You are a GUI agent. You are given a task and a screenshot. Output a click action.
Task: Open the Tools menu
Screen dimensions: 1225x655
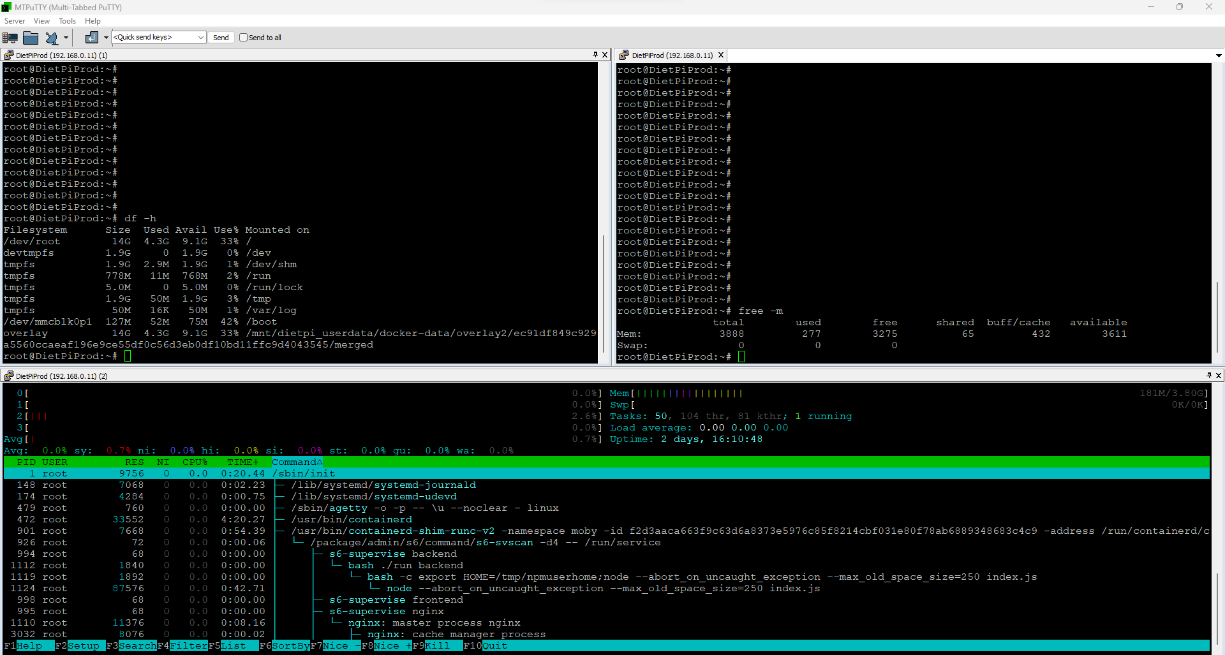67,21
